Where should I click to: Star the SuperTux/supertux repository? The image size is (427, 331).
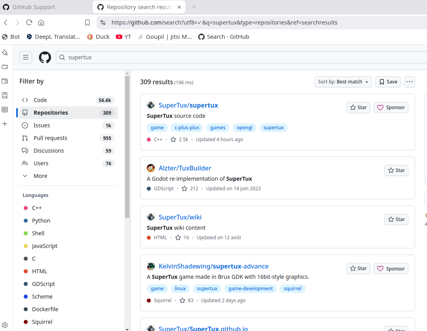pos(358,108)
